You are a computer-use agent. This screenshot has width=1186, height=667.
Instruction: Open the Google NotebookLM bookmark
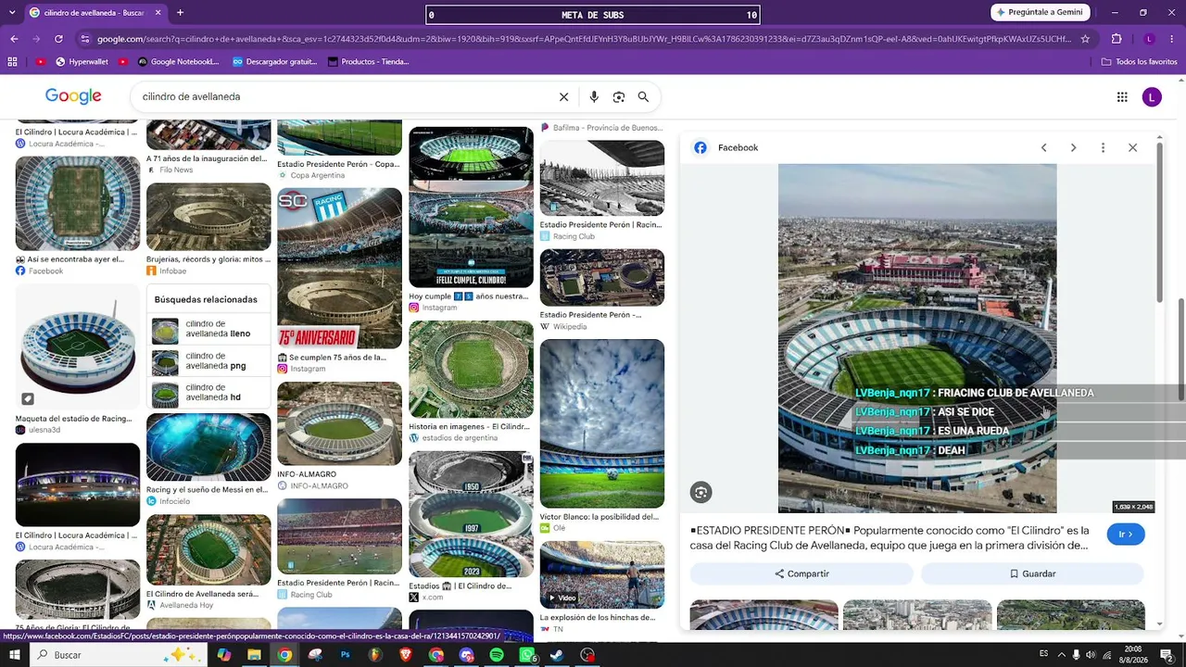(x=179, y=62)
